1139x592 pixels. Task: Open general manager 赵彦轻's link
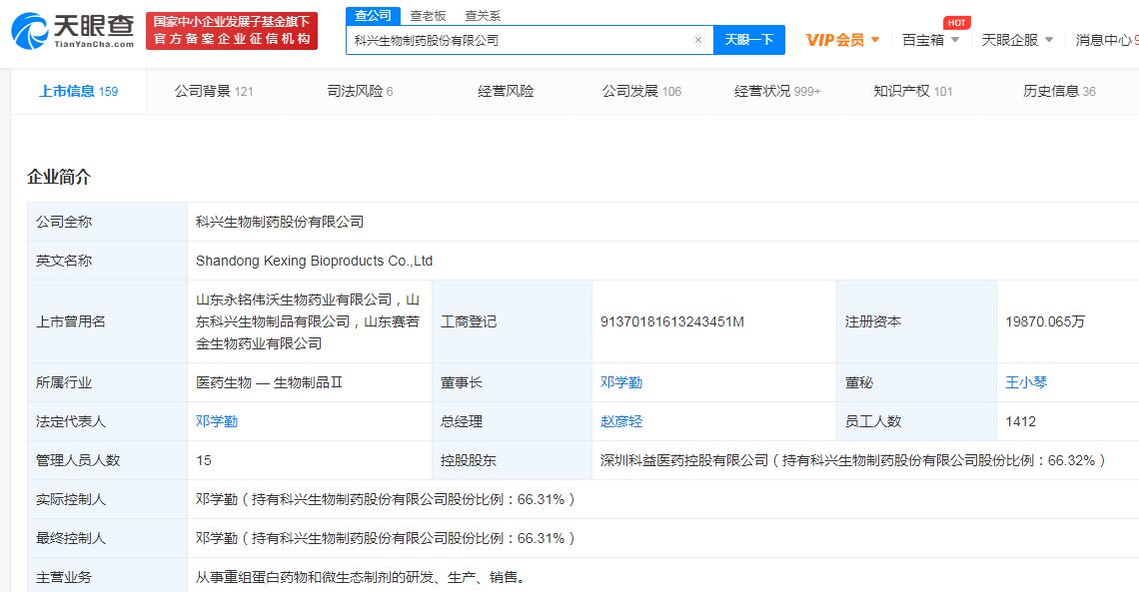tap(620, 421)
